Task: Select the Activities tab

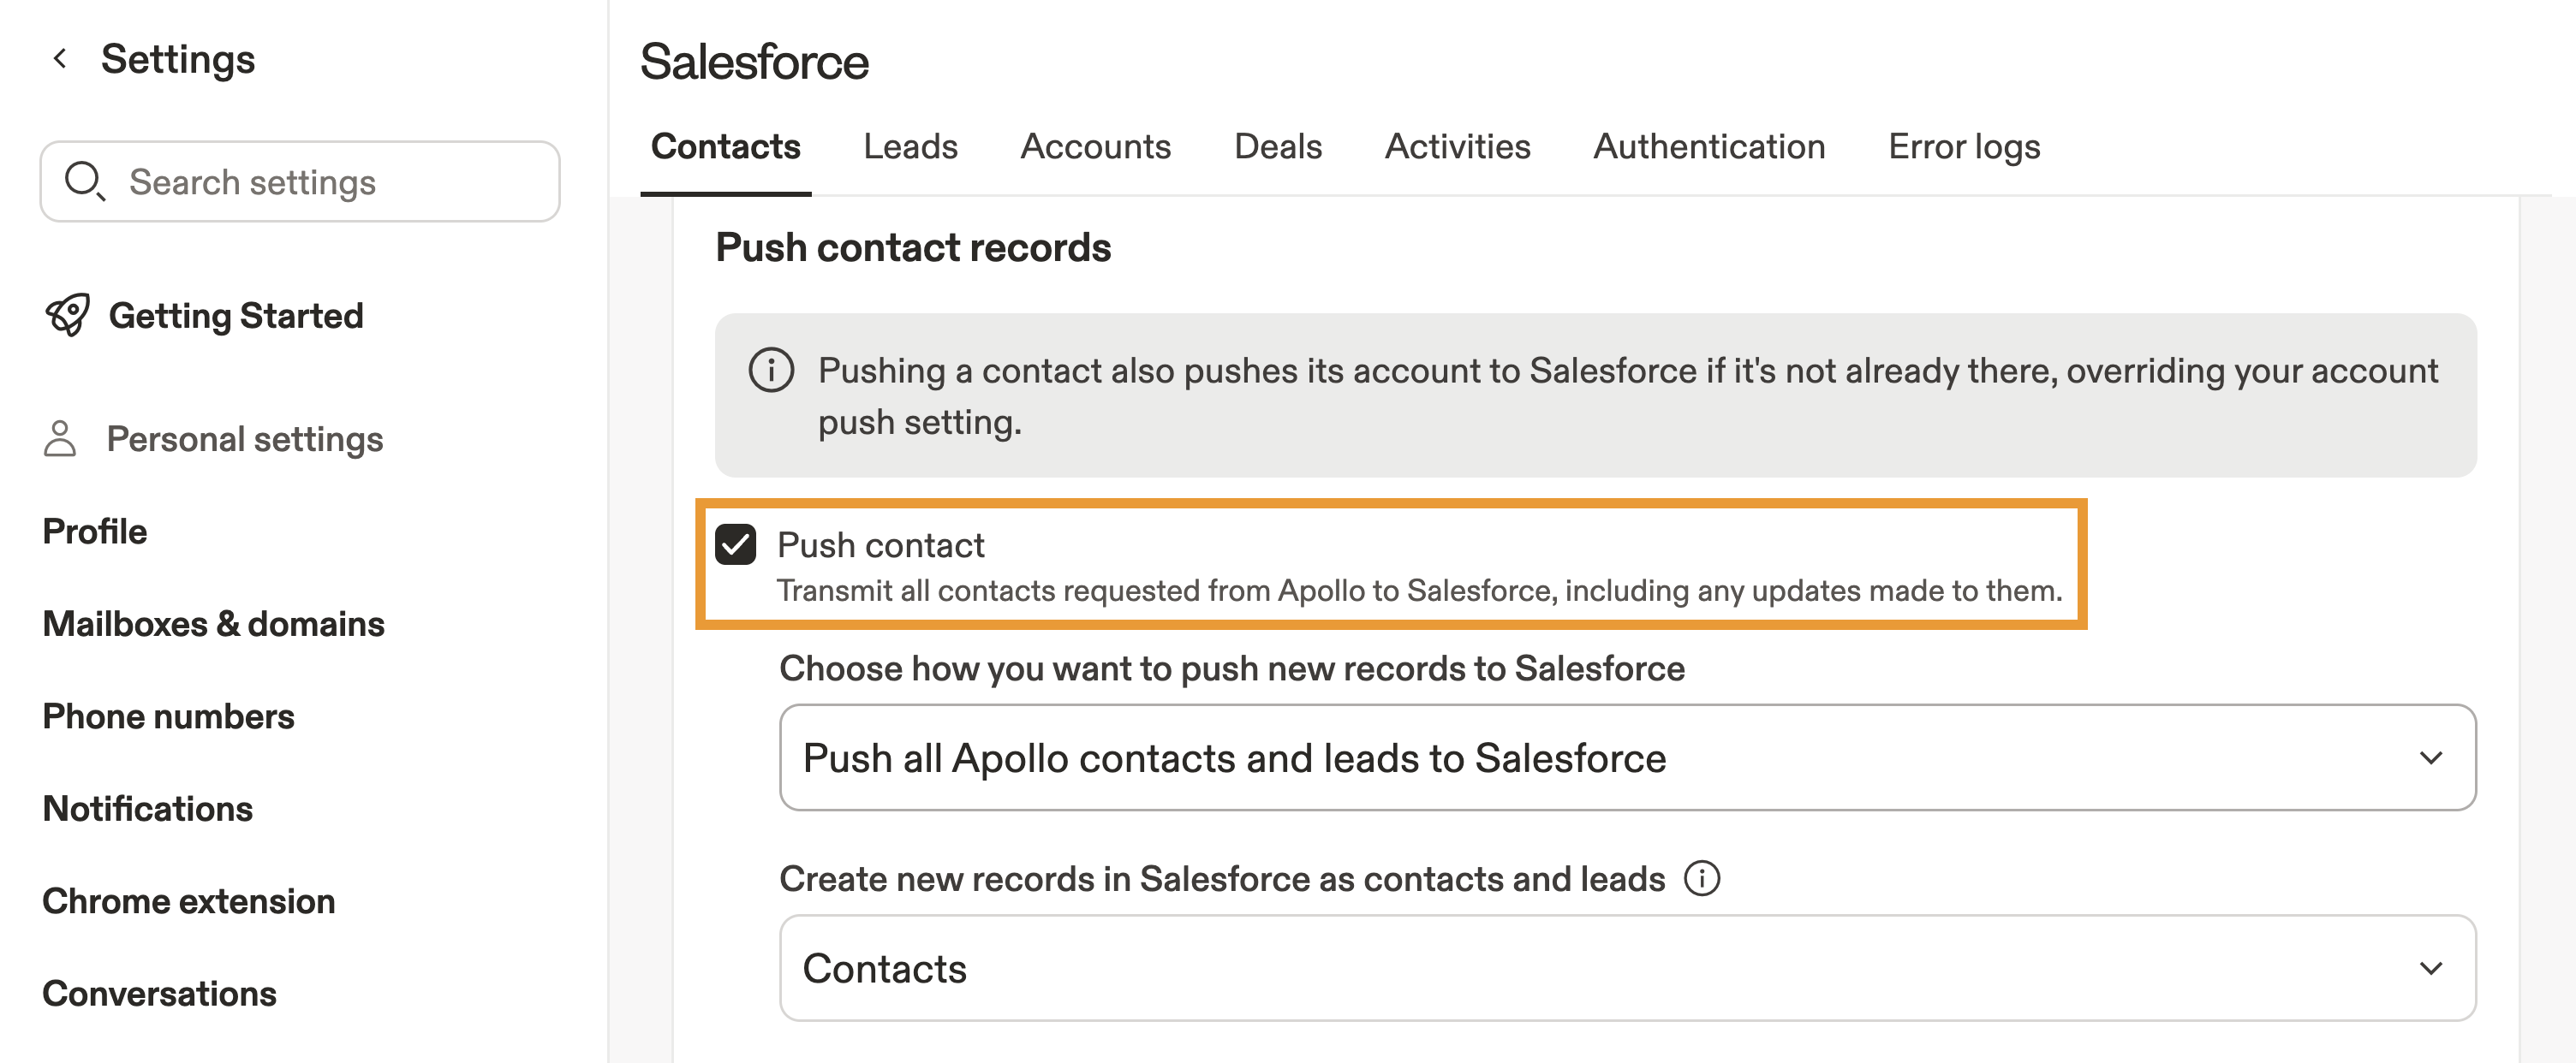Action: 1457,147
